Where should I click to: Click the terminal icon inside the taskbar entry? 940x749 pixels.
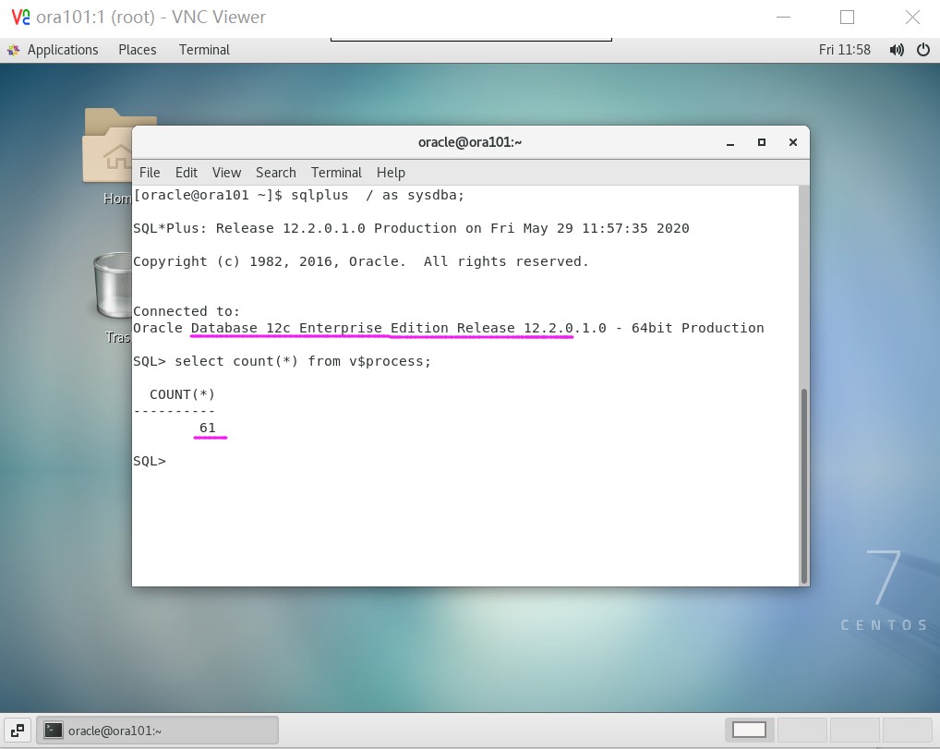pyautogui.click(x=54, y=730)
